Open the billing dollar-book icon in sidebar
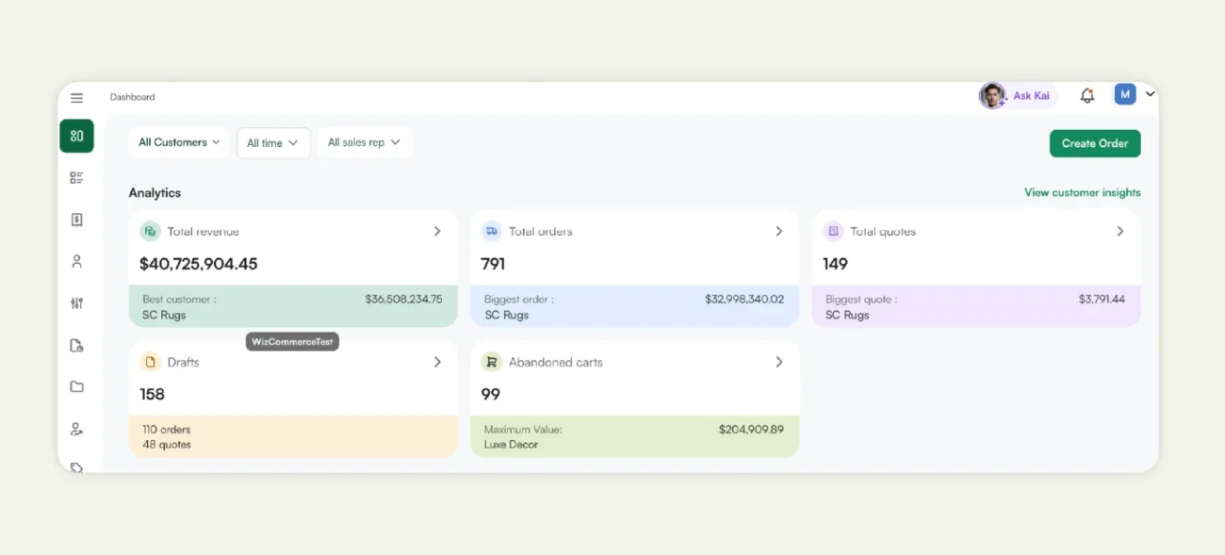This screenshot has width=1225, height=555. [76, 219]
